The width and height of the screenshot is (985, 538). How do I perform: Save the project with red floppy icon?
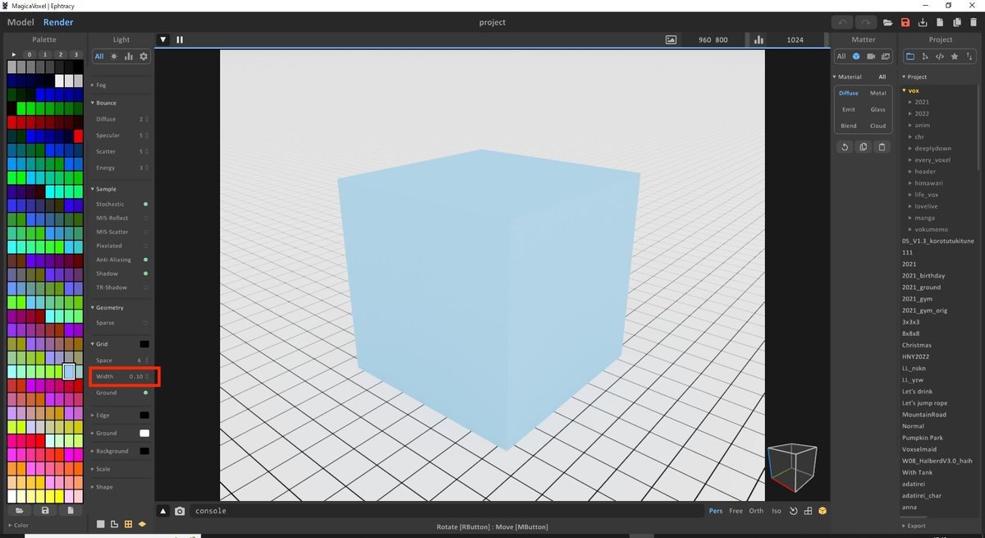click(905, 22)
